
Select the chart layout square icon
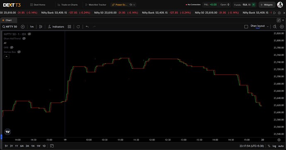[246, 27]
